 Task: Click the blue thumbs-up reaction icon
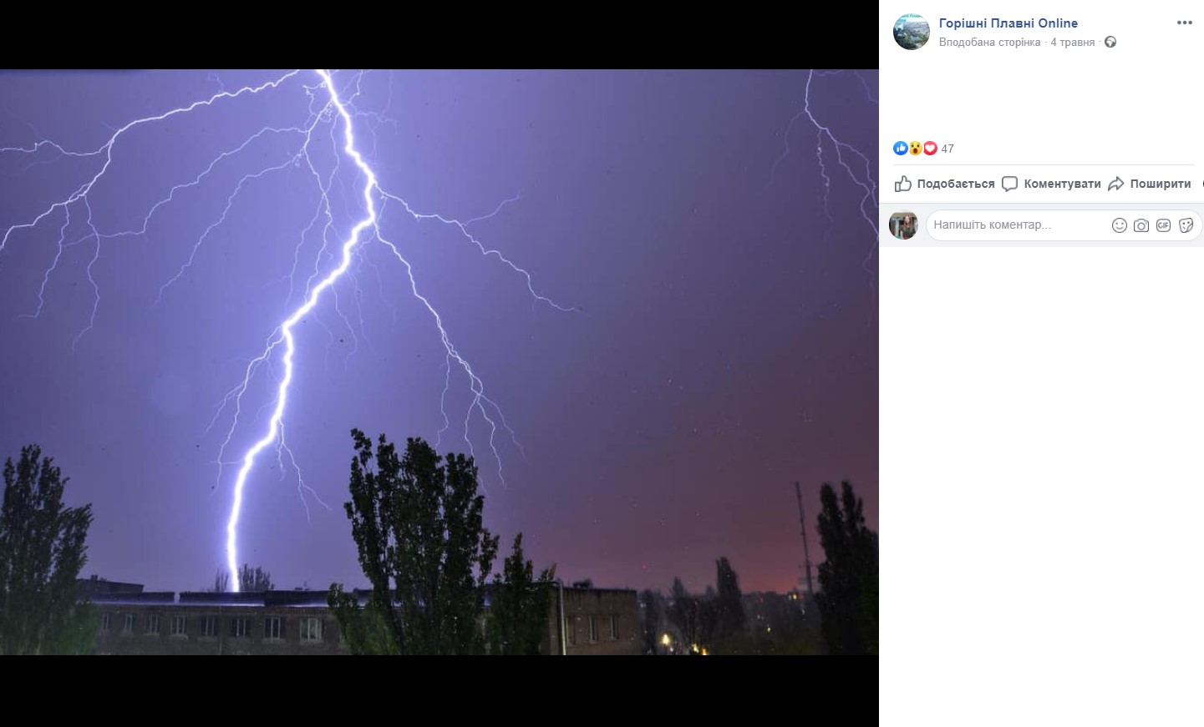900,149
